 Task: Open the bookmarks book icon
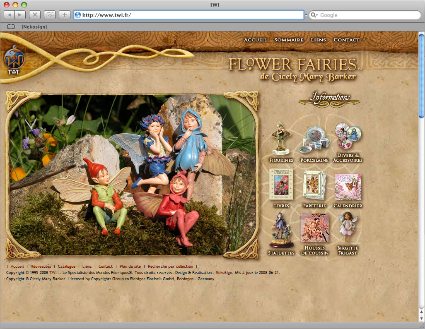(x=11, y=26)
